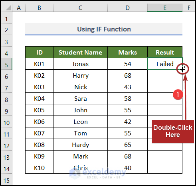196x186 pixels.
Task: Select the Leon name cell
Action: pyautogui.click(x=80, y=121)
